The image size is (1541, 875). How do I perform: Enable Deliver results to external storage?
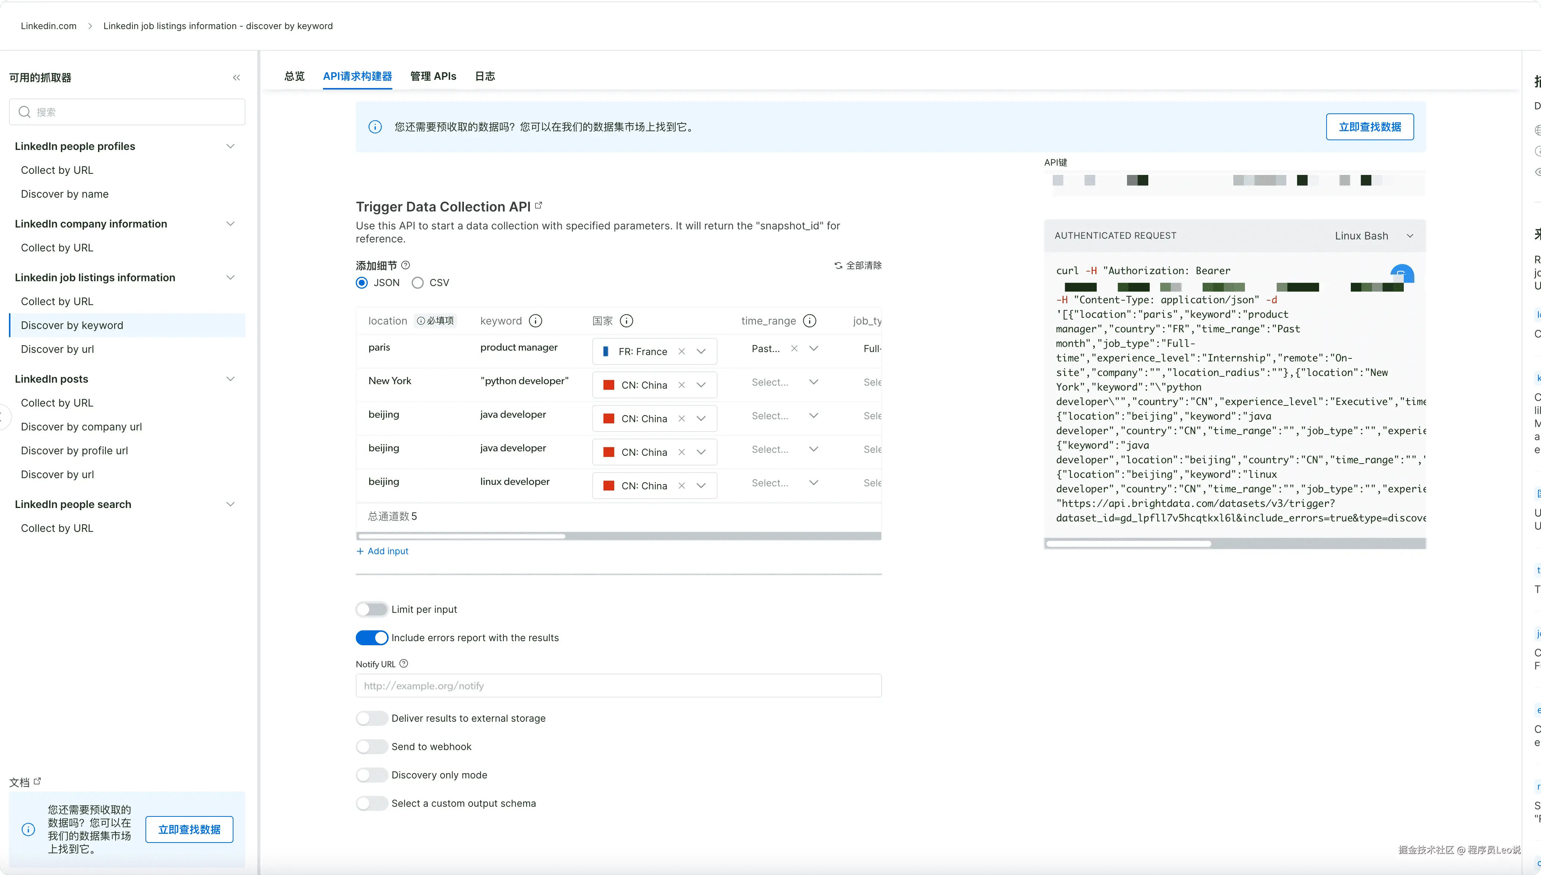[x=371, y=718]
